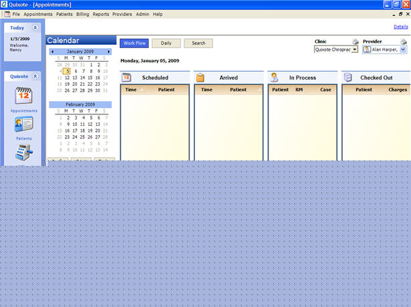
Task: Sort Checked Out list by Charges
Action: 398,90
